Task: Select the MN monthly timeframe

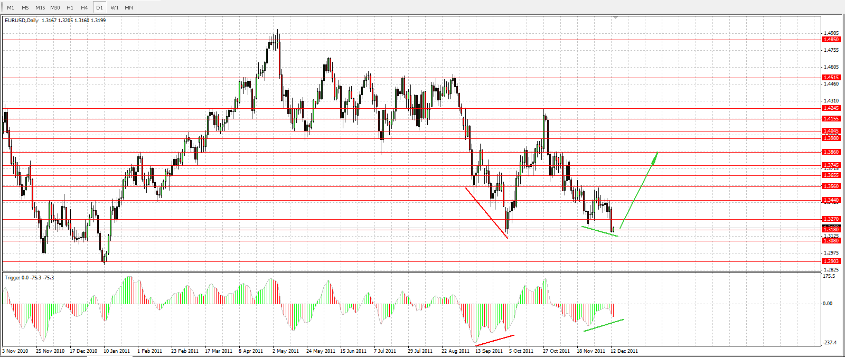Action: click(129, 7)
